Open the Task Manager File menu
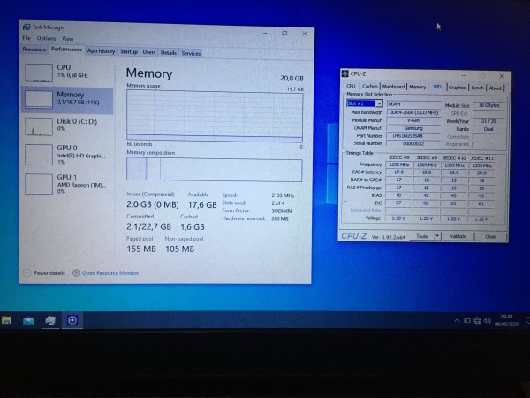The width and height of the screenshot is (530, 398). coord(26,38)
